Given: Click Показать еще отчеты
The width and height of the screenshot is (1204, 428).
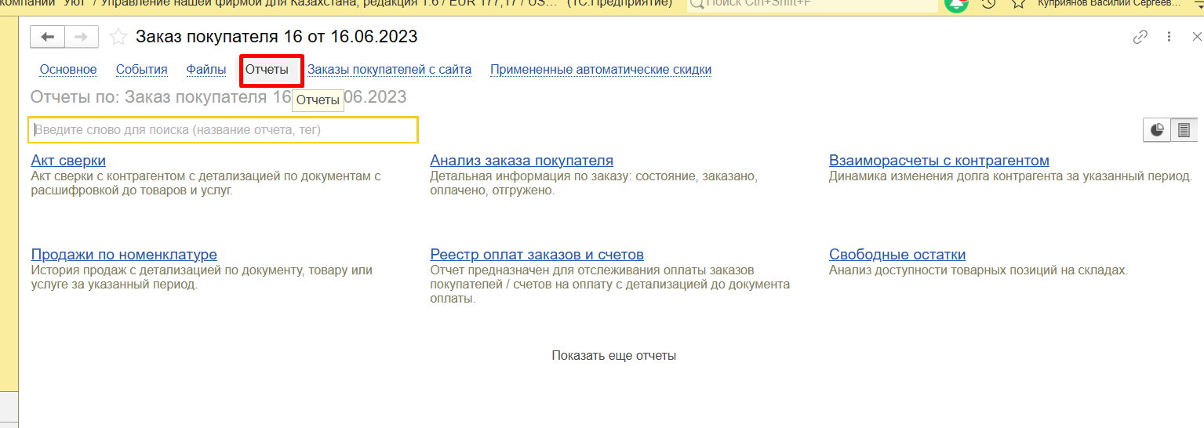Looking at the screenshot, I should [613, 355].
